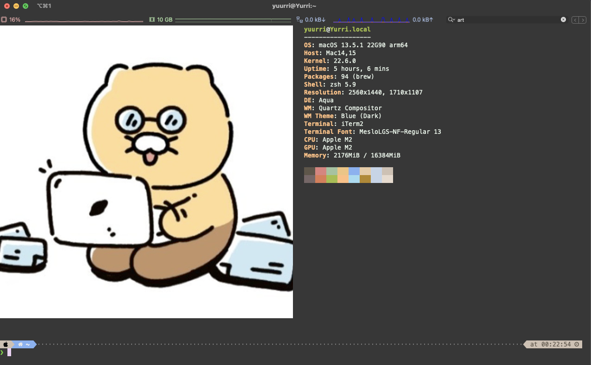This screenshot has width=591, height=365.
Task: Click the 'Shell: zsh 5.9' line
Action: (330, 84)
